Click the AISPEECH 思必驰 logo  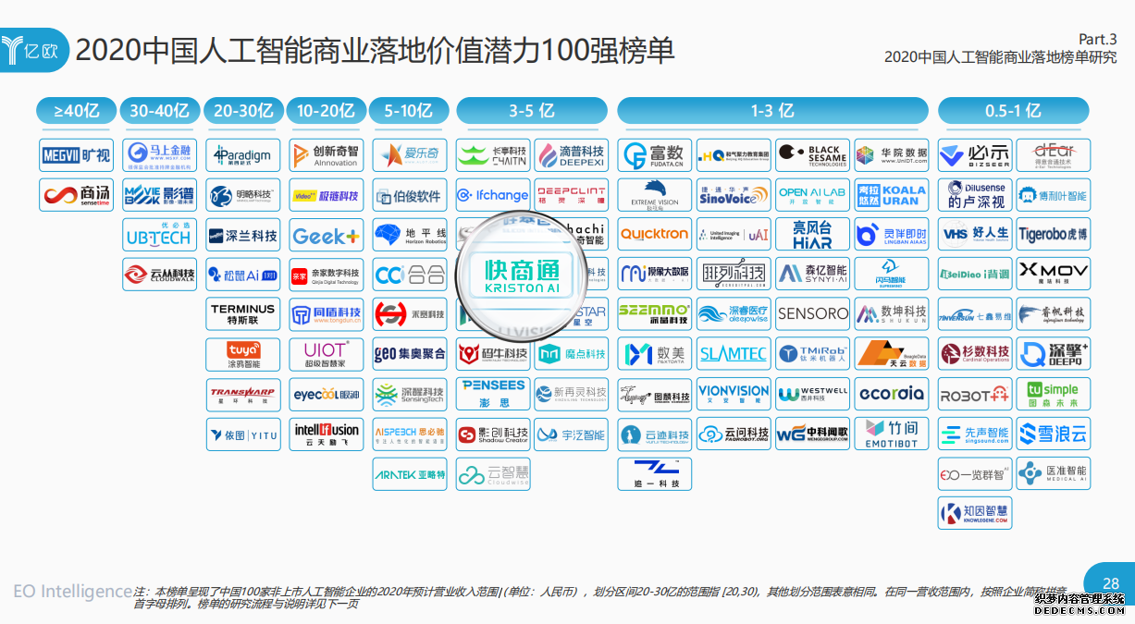[x=410, y=434]
